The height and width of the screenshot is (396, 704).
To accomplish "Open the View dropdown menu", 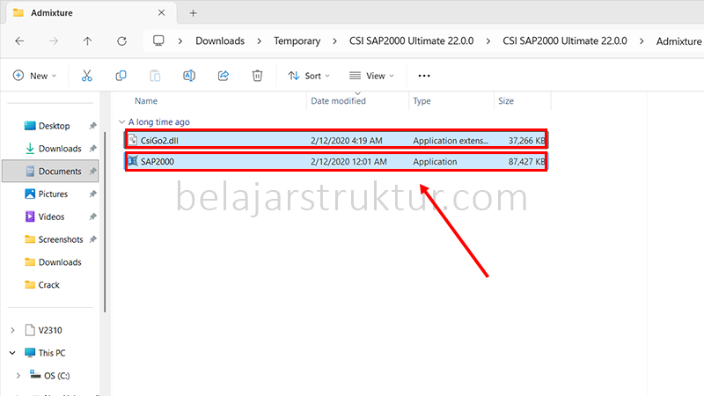I will [371, 76].
